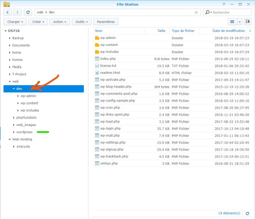This screenshot has width=255, height=219.
Task: Click the wp-mail.php file icon
Action: 97,135
